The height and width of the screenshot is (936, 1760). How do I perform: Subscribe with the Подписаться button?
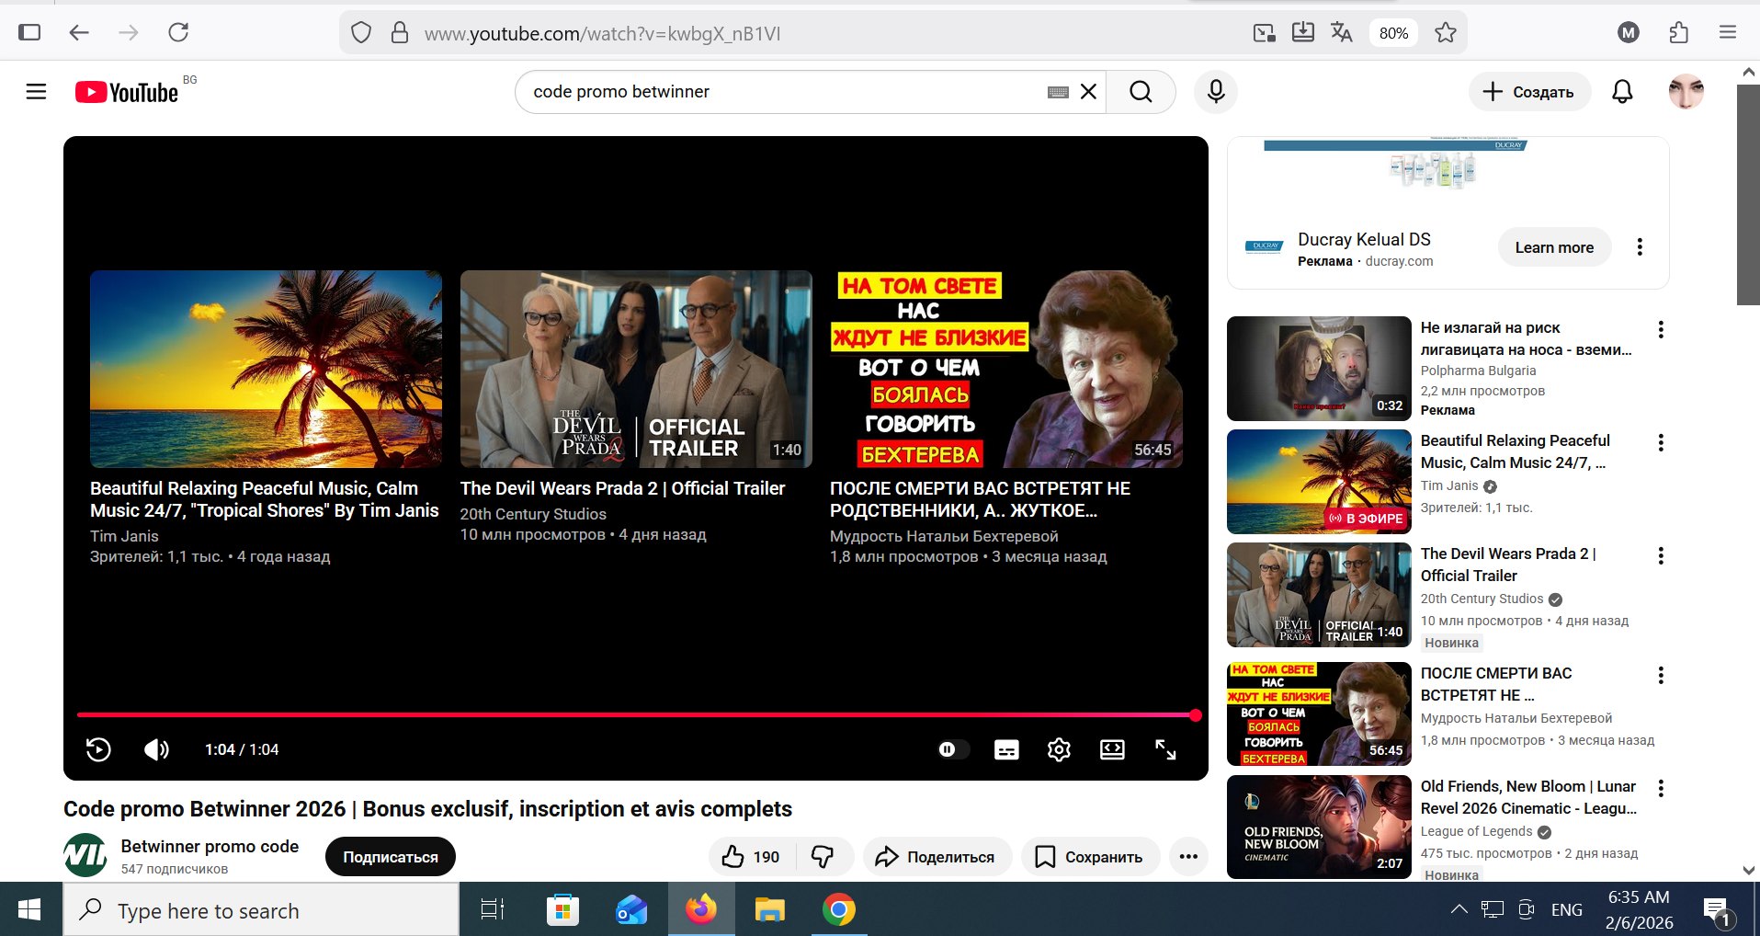(x=391, y=857)
